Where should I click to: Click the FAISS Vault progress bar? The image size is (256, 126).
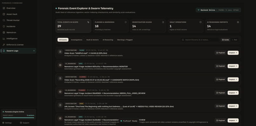pyautogui.click(x=18, y=118)
